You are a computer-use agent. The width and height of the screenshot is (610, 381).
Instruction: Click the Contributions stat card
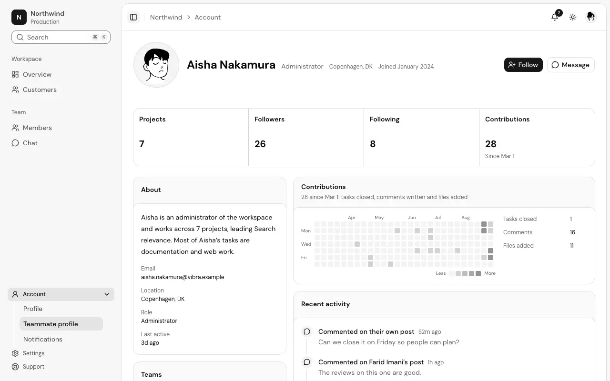coord(537,137)
